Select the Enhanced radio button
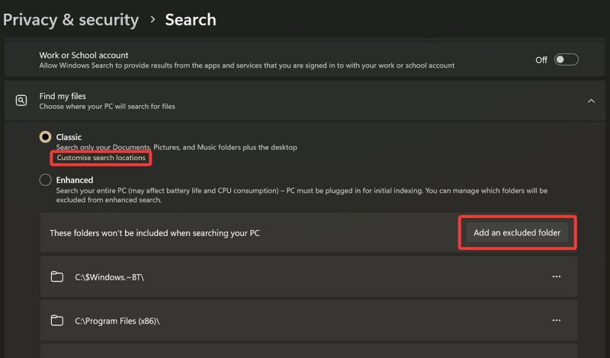The image size is (610, 358). pyautogui.click(x=46, y=181)
